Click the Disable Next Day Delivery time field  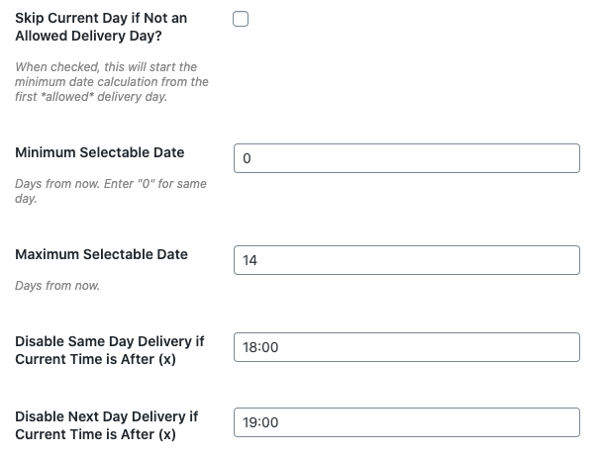407,422
